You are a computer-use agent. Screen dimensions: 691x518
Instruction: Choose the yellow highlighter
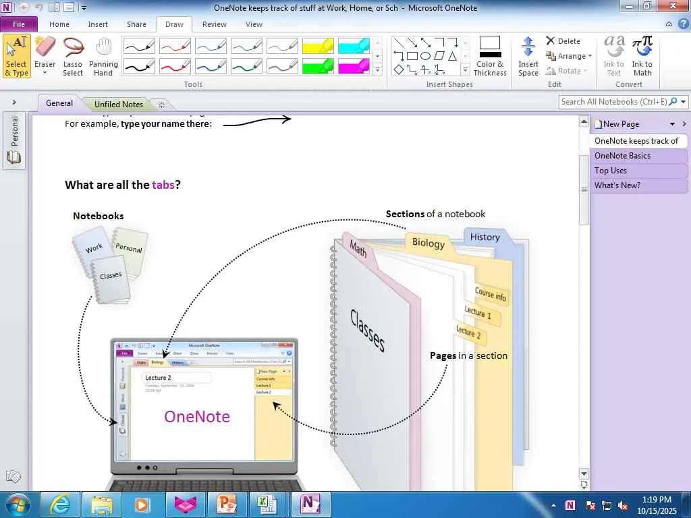coord(318,46)
